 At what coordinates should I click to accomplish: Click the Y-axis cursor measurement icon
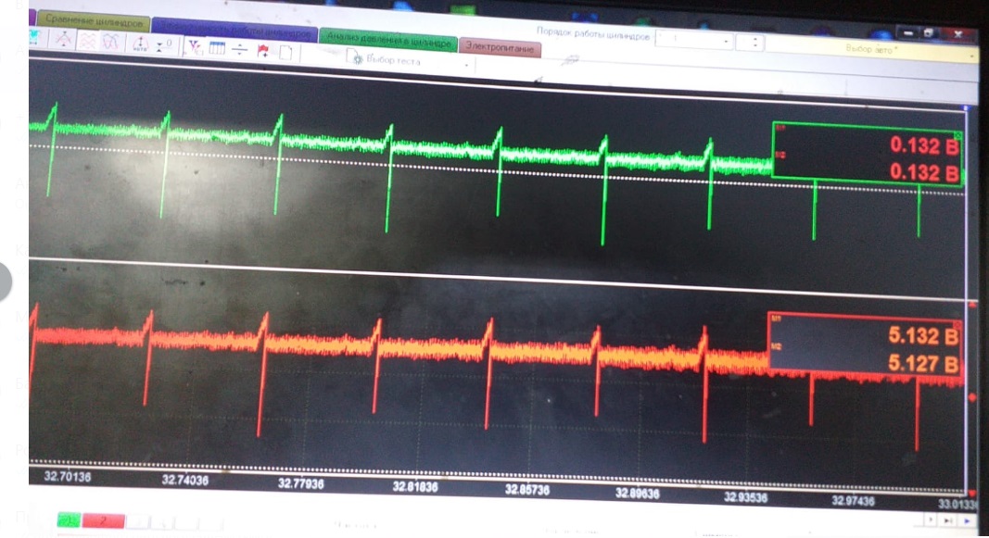coord(195,46)
